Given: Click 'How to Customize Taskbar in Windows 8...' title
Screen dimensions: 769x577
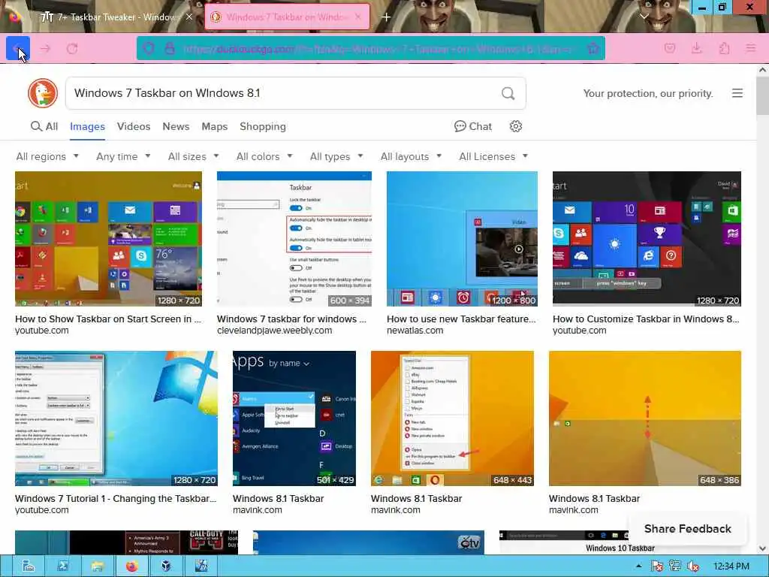Looking at the screenshot, I should 646,319.
